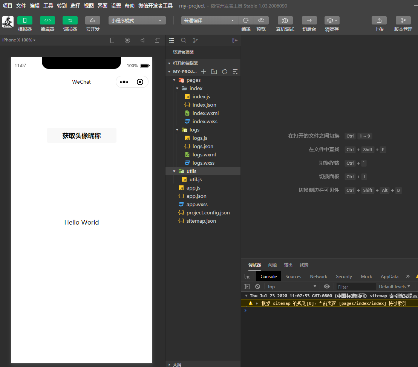This screenshot has width=418, height=367.
Task: Start real device debugging
Action: pyautogui.click(x=285, y=20)
